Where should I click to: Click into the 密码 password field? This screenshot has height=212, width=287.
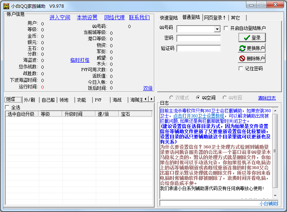click(x=198, y=38)
